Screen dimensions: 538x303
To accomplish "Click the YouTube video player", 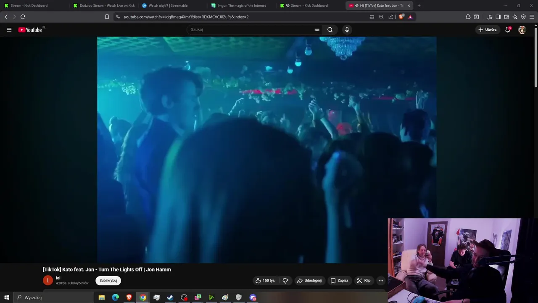I will 266,149.
